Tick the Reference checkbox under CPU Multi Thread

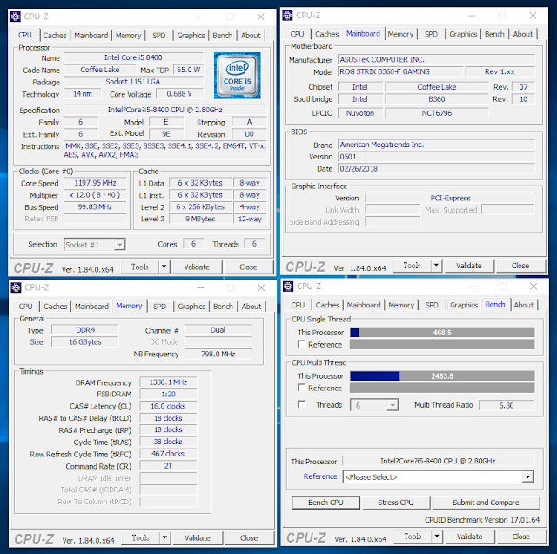click(302, 388)
